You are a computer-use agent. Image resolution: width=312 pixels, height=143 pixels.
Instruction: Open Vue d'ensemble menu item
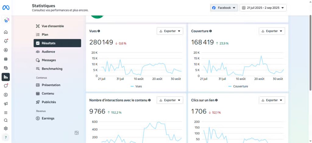52,26
